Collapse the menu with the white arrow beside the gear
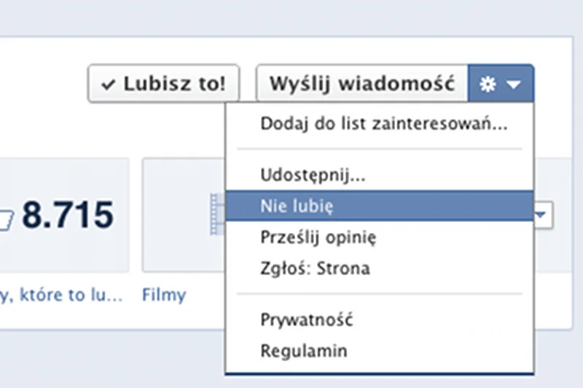The image size is (583, 388). tap(514, 84)
